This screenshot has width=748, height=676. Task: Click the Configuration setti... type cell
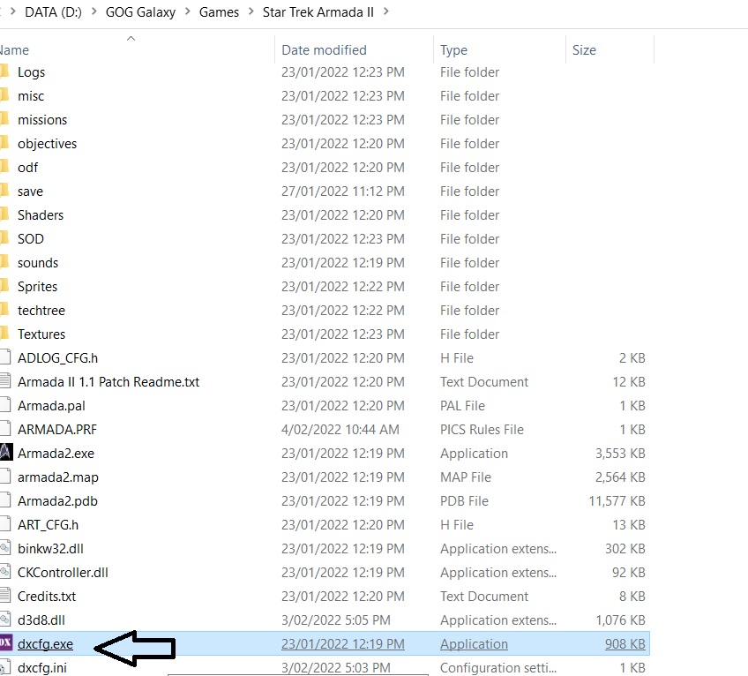point(498,667)
